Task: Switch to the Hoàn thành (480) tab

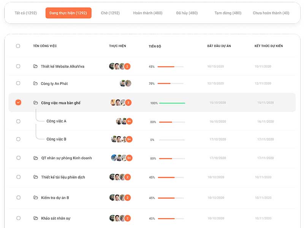Action: click(148, 13)
